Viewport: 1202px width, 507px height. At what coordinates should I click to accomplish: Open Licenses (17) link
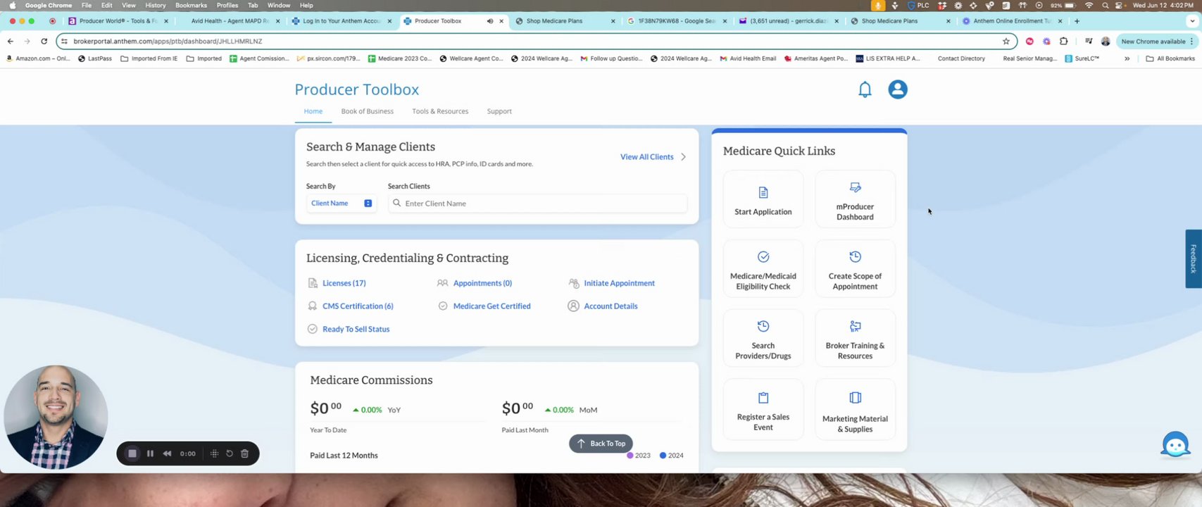click(x=344, y=283)
